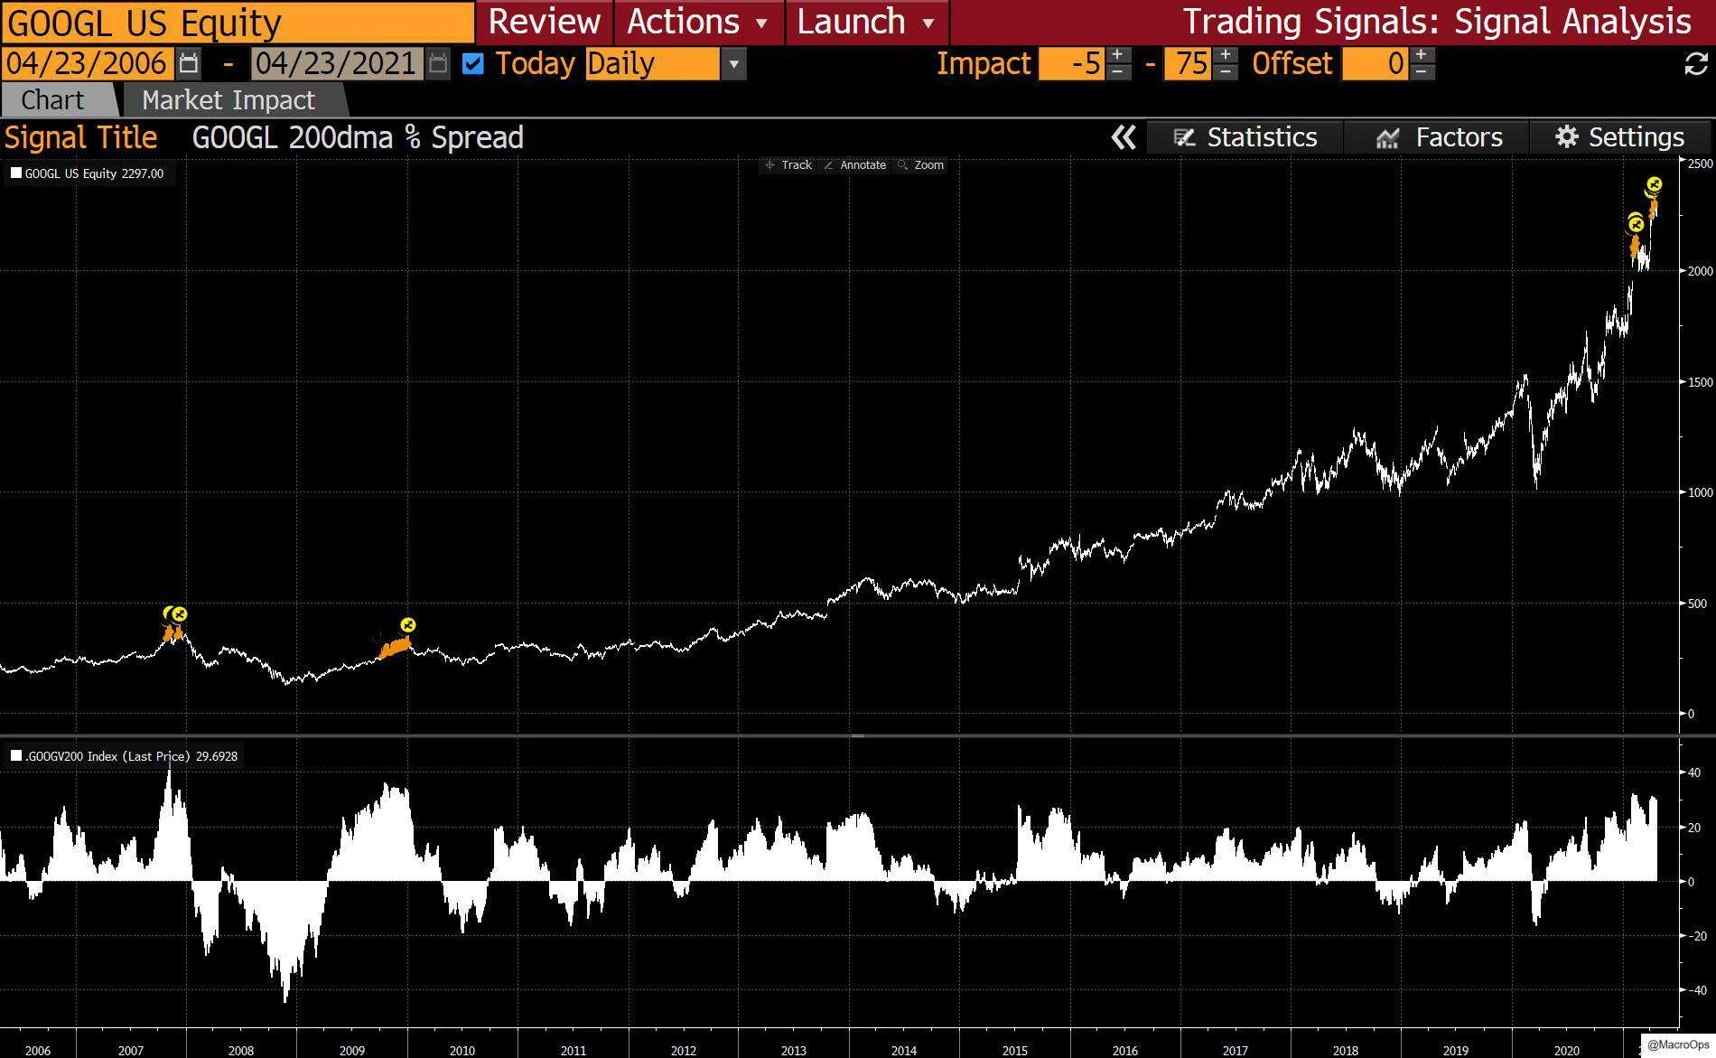Image resolution: width=1716 pixels, height=1058 pixels.
Task: Click the Trading Signals: Signal Analysis heading
Action: (x=1437, y=22)
